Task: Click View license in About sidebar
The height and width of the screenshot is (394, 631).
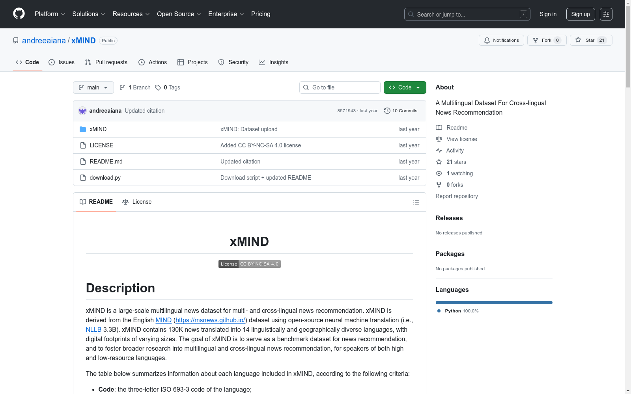Action: click(x=457, y=139)
